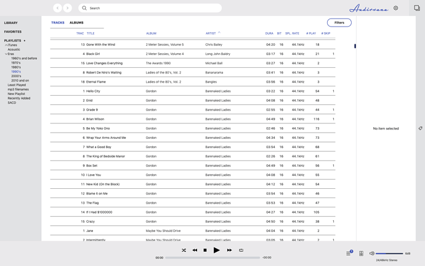
Task: Switch to the ALBUMS tab
Action: point(76,23)
